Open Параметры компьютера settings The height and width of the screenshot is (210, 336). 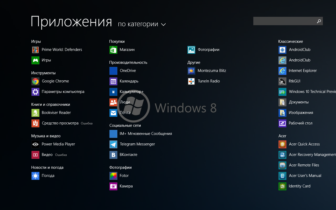coord(63,92)
